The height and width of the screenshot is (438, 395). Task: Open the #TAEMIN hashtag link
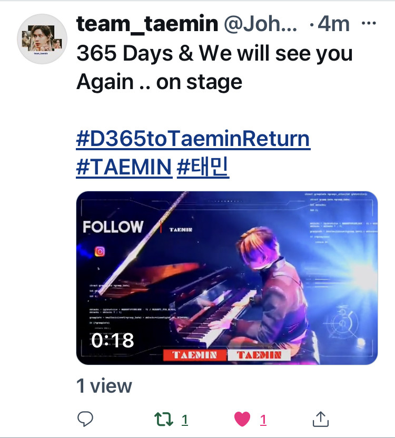tap(124, 167)
